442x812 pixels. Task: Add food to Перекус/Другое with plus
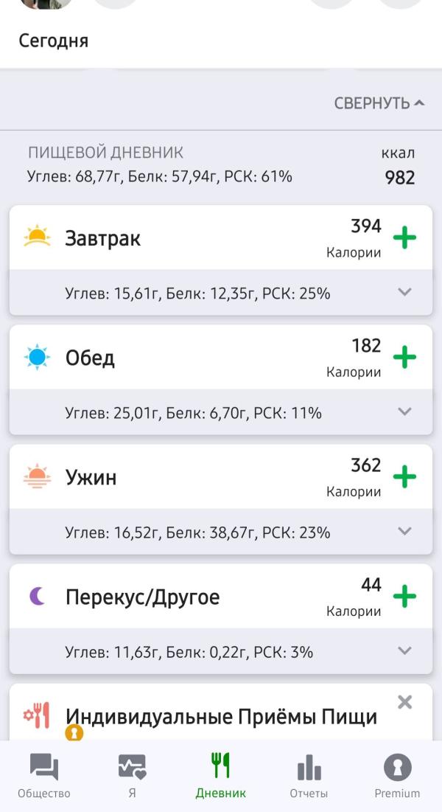click(404, 597)
